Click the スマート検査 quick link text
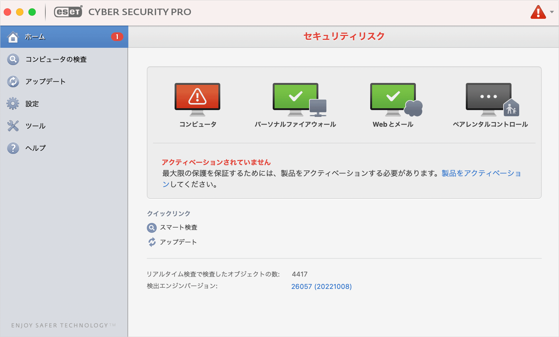This screenshot has width=559, height=337. click(179, 228)
